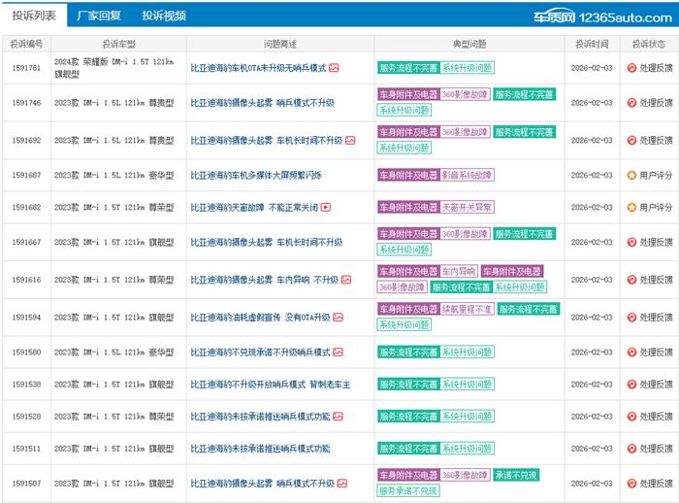Click image icon on complaint 1591507 title
This screenshot has width=679, height=503.
(x=342, y=483)
